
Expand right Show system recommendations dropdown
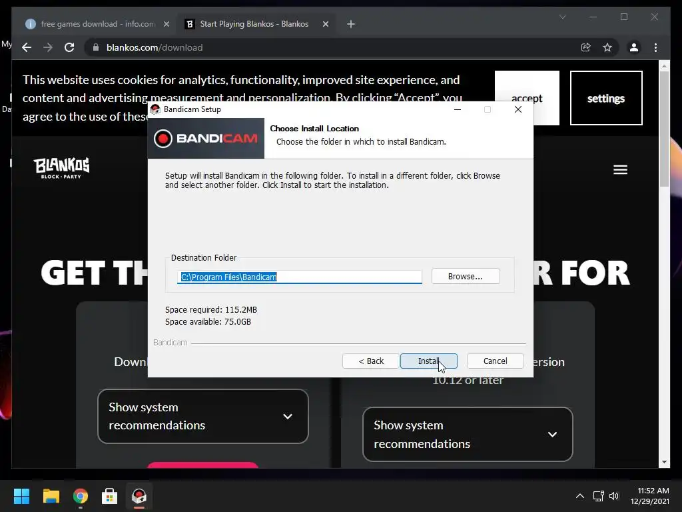468,434
